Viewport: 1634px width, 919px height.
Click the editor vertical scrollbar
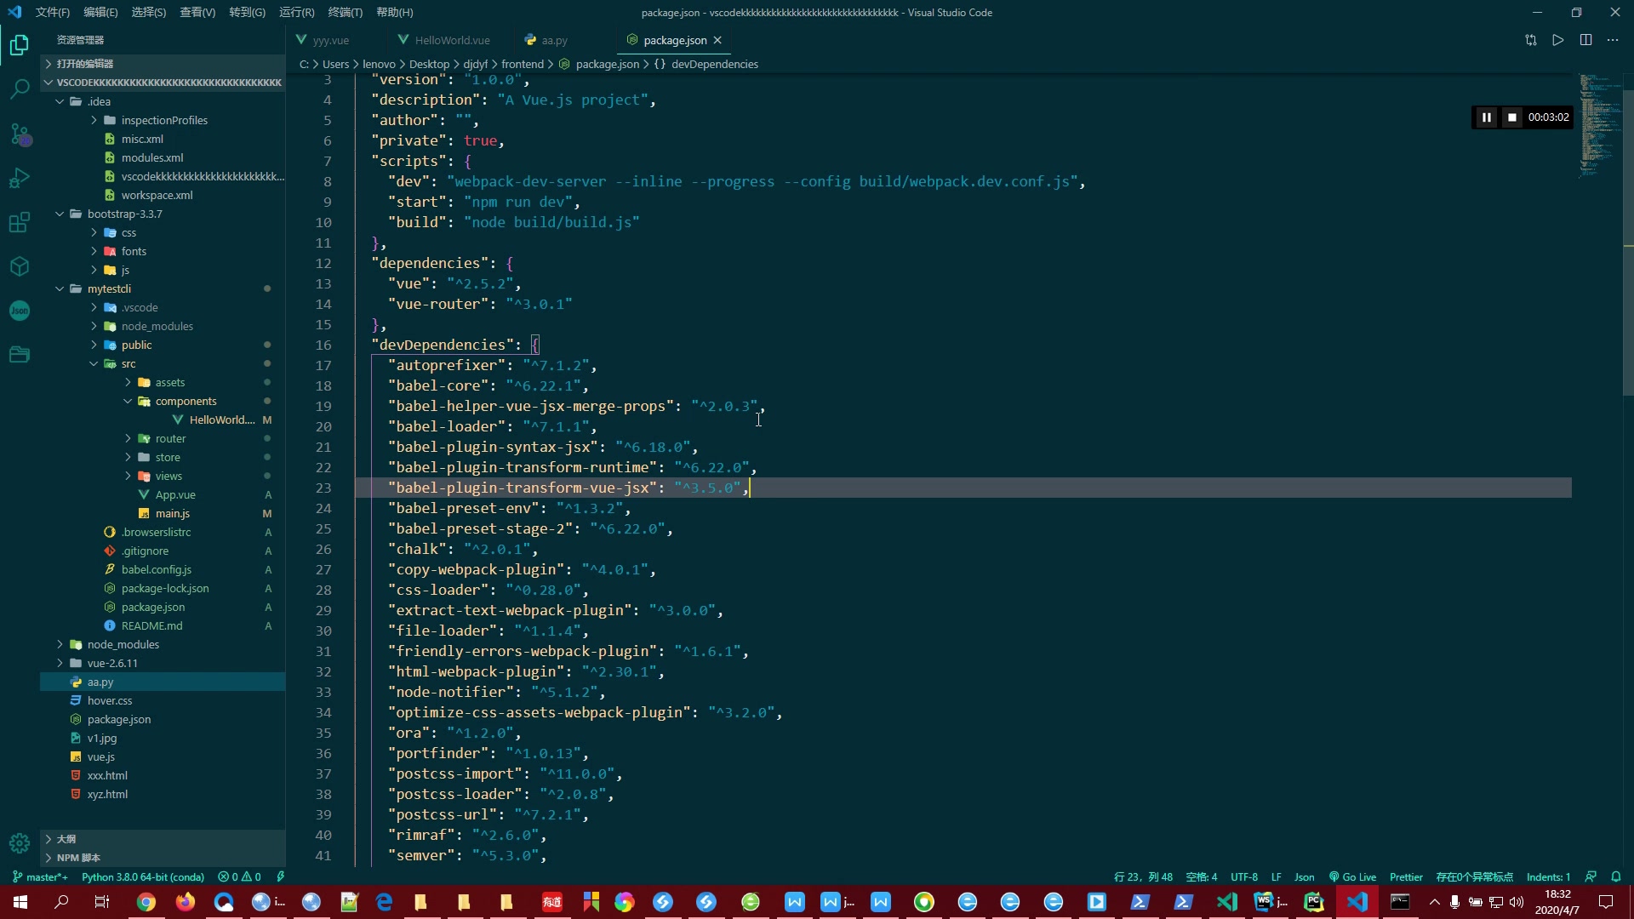(1628, 243)
